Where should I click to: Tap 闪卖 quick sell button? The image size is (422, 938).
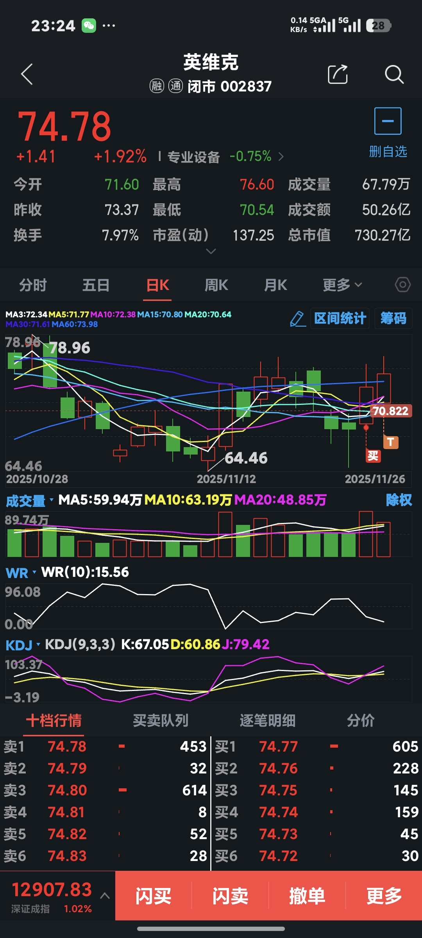point(230,895)
